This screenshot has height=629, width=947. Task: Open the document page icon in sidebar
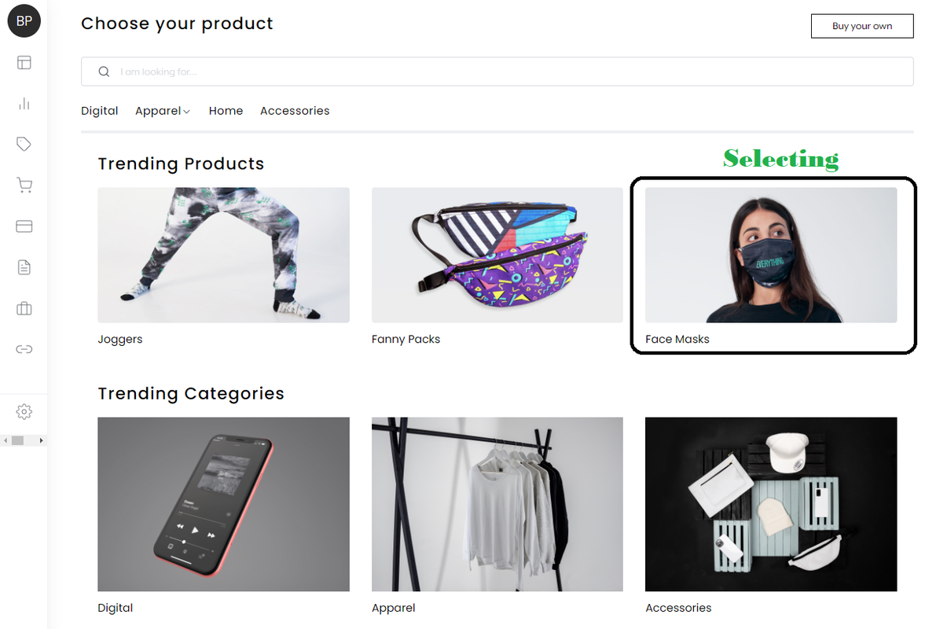point(24,267)
